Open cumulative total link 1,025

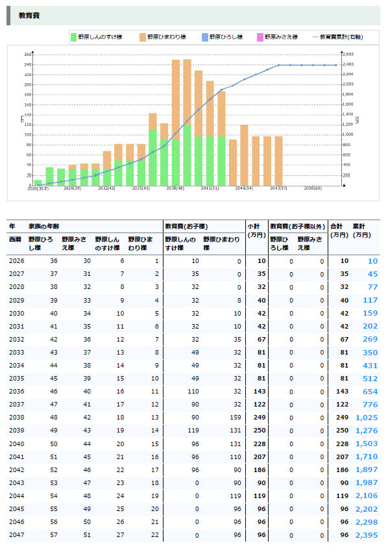click(367, 418)
